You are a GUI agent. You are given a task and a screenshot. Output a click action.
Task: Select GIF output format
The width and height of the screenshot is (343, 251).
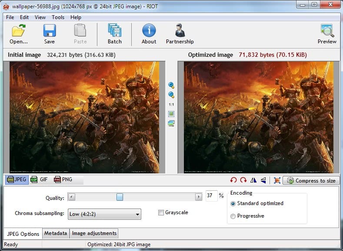(39, 179)
